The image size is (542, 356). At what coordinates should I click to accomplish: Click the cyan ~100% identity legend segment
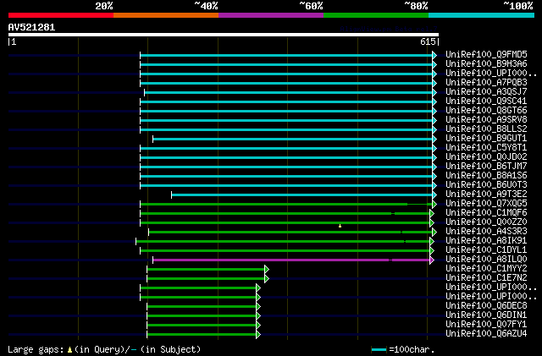[x=482, y=15]
